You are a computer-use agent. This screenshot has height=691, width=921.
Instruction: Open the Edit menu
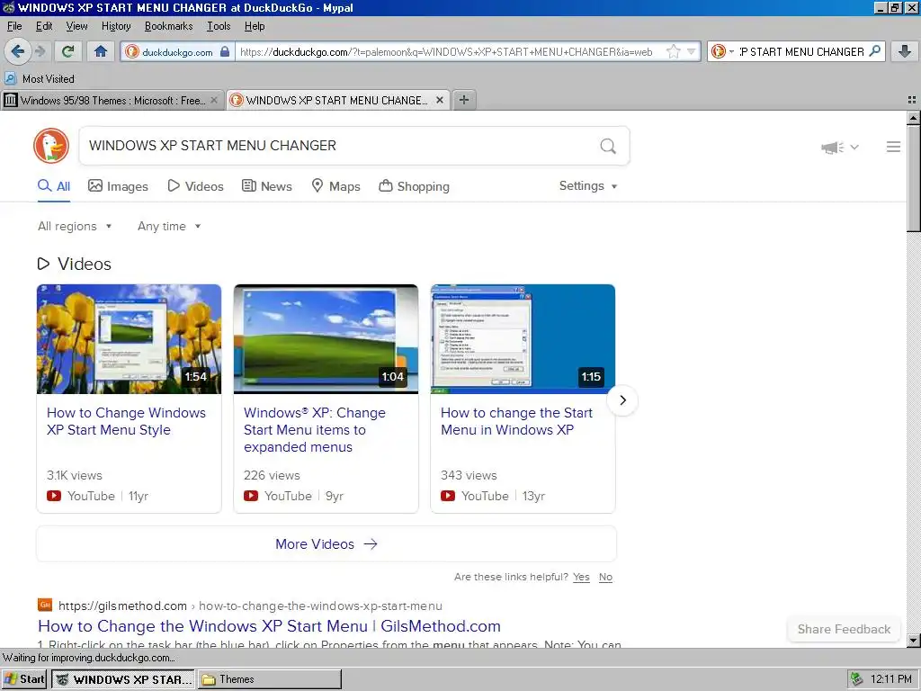click(44, 26)
